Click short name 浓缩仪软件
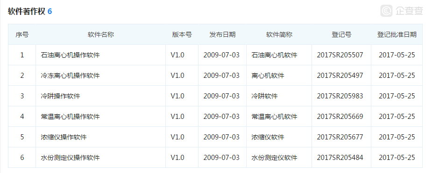The image size is (426, 173). coord(268,137)
